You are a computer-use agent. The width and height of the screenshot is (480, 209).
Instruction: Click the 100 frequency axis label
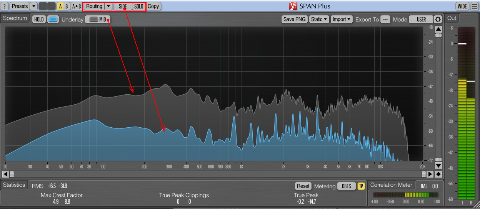tap(103, 167)
